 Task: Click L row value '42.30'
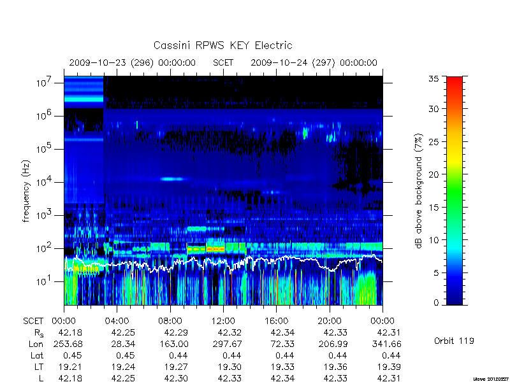[177, 378]
